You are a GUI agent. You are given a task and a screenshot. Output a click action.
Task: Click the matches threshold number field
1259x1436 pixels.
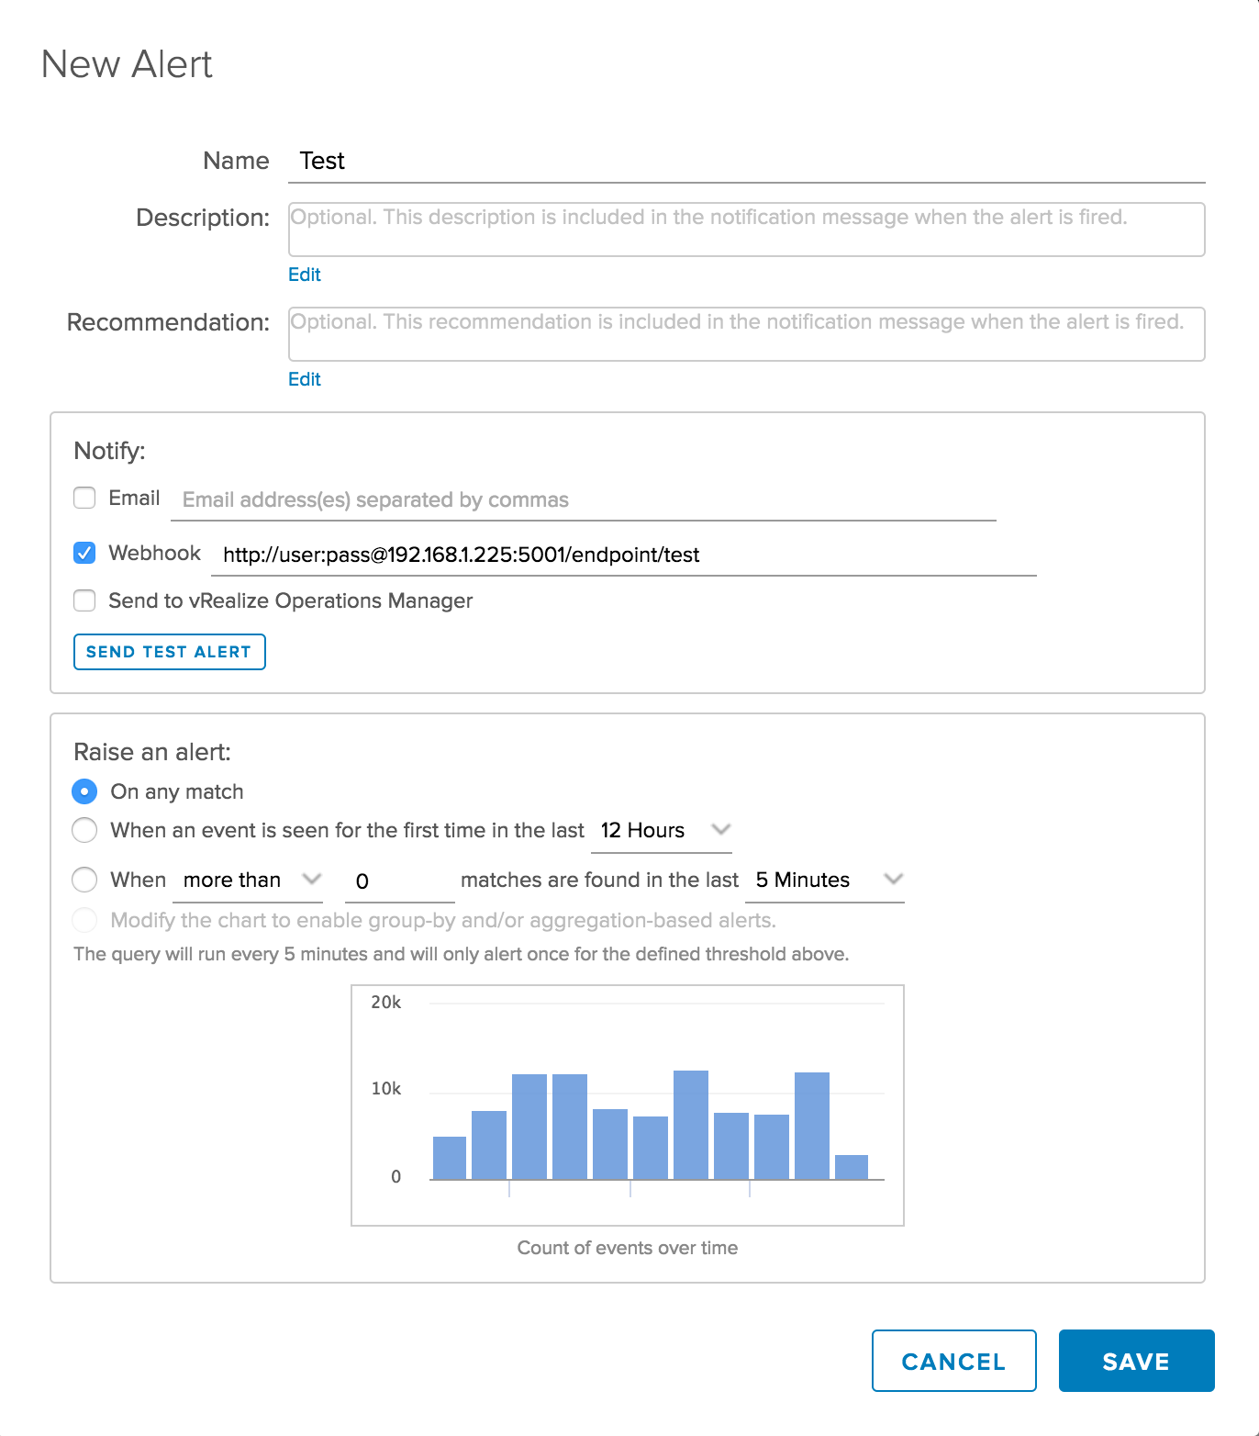click(x=399, y=881)
